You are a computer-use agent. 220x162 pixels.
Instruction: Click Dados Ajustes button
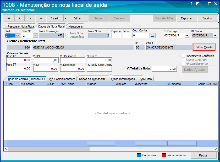coord(195,70)
